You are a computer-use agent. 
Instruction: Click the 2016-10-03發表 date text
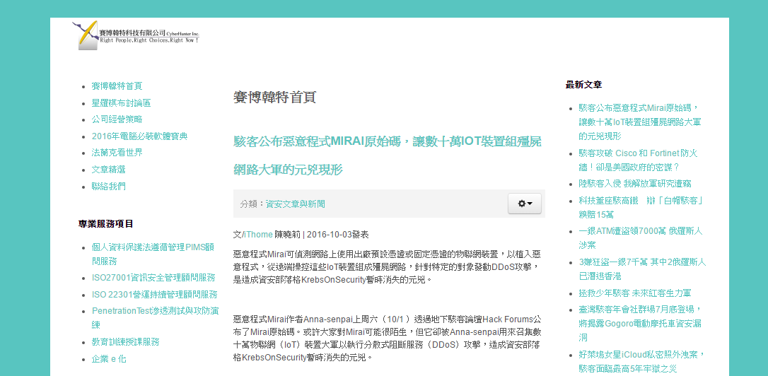(338, 235)
